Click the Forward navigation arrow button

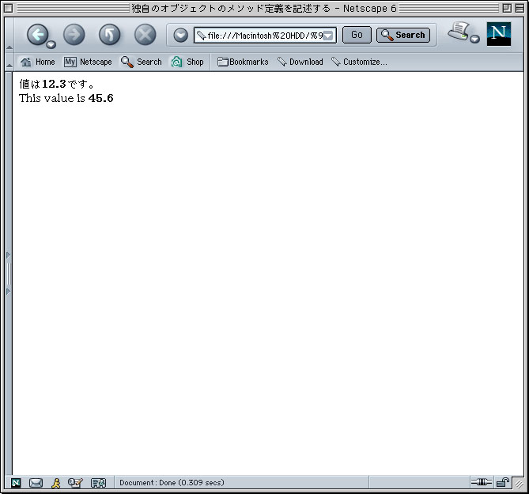pos(74,35)
